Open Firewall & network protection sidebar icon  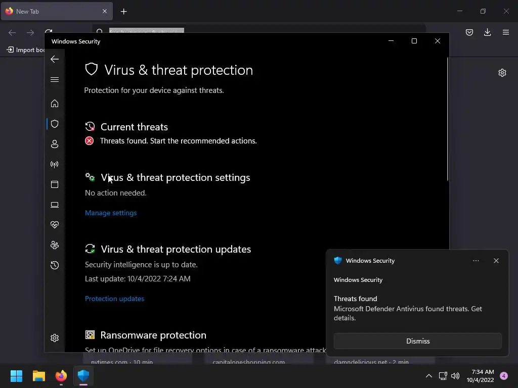tap(55, 164)
